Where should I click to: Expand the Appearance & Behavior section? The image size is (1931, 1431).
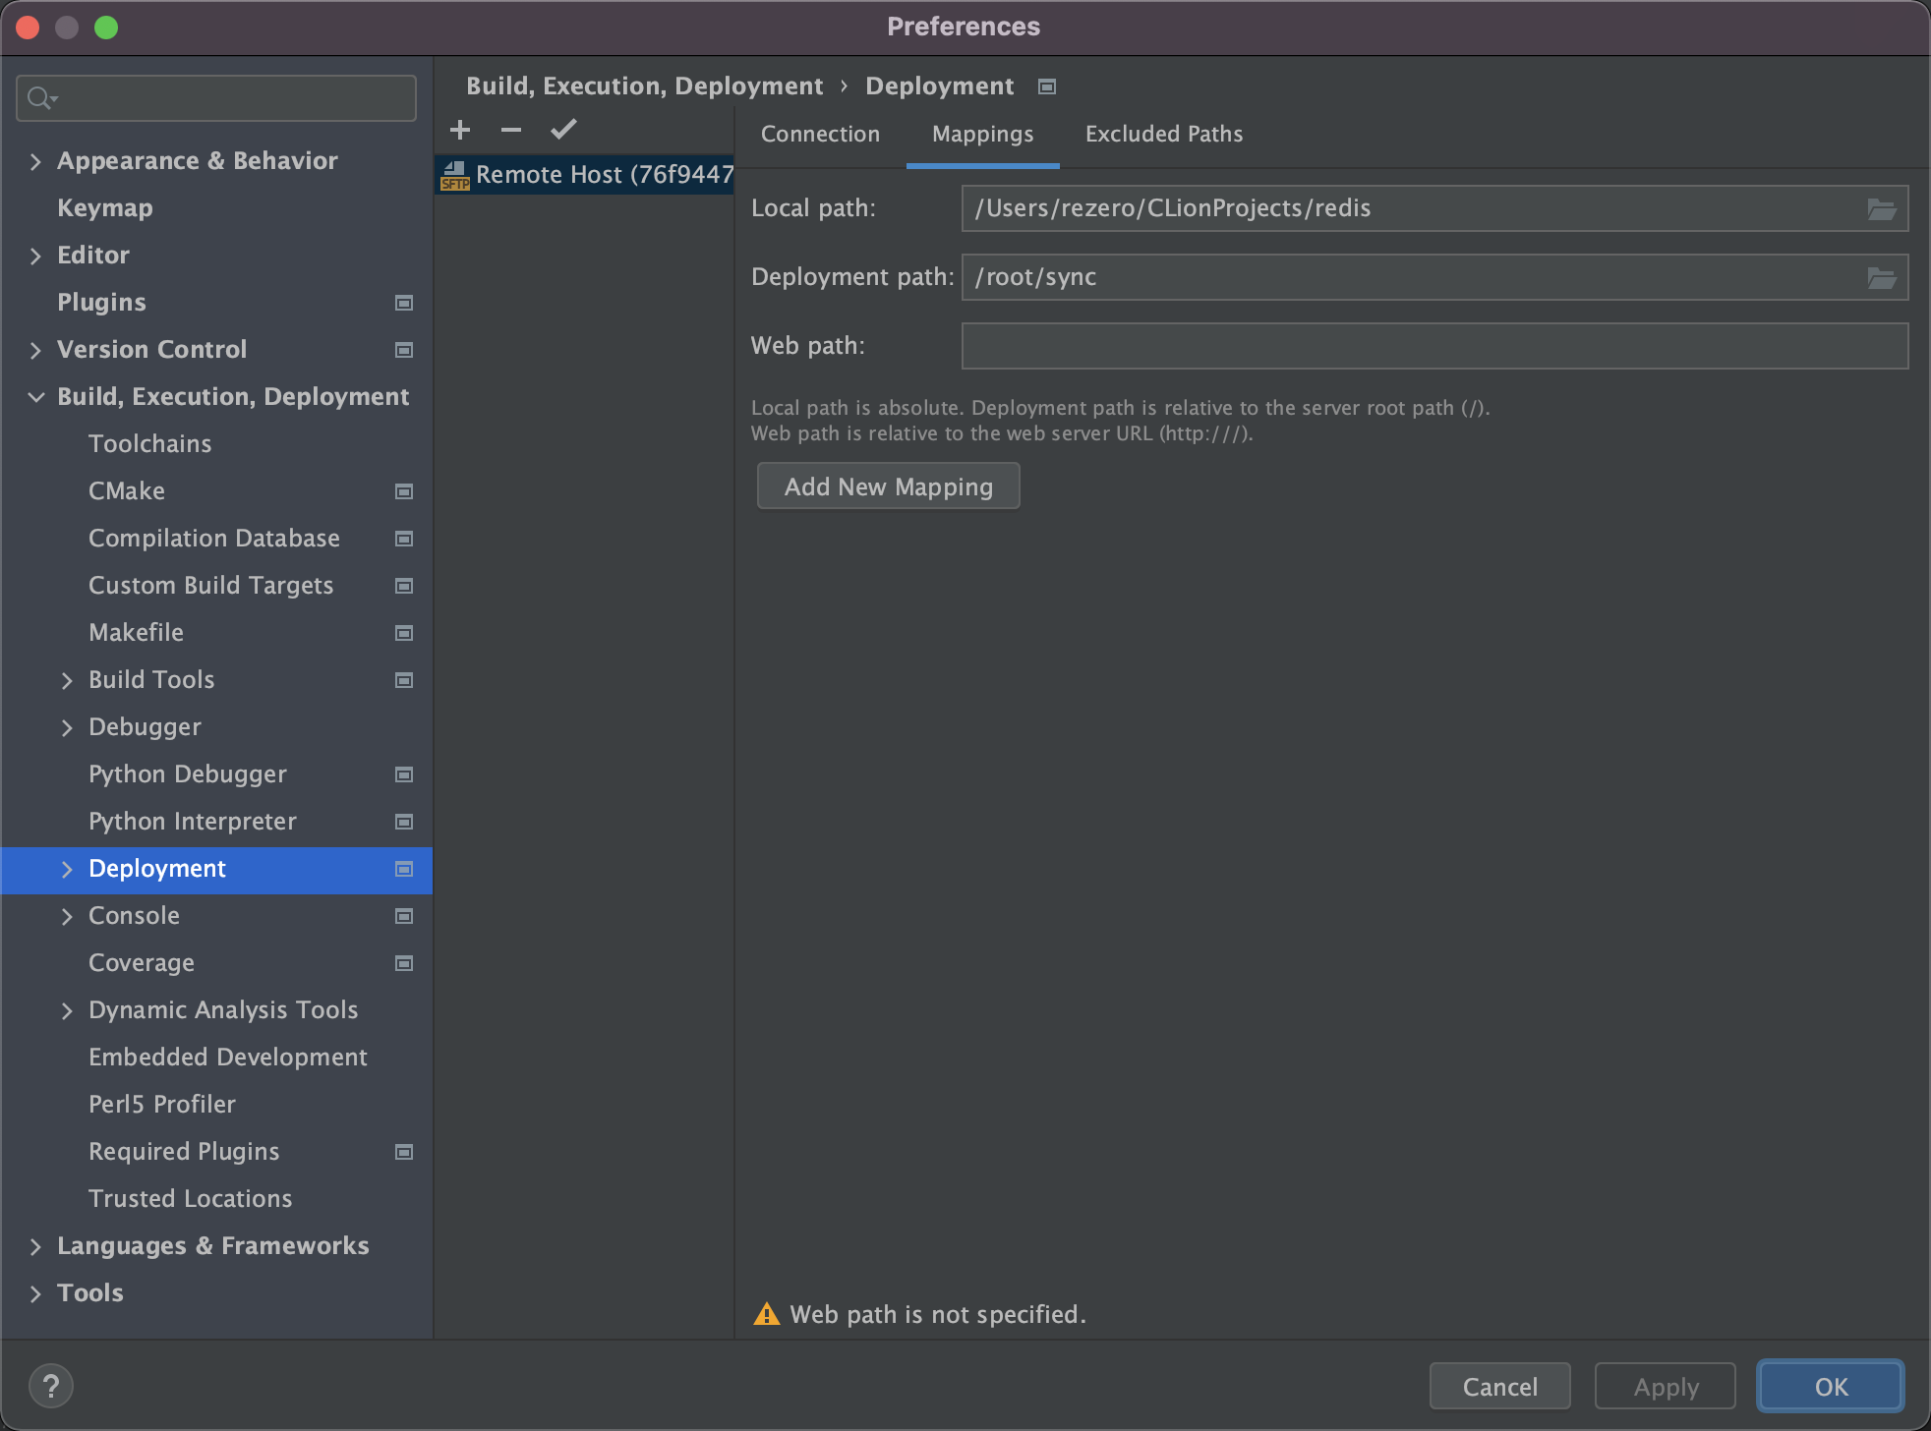[x=35, y=161]
